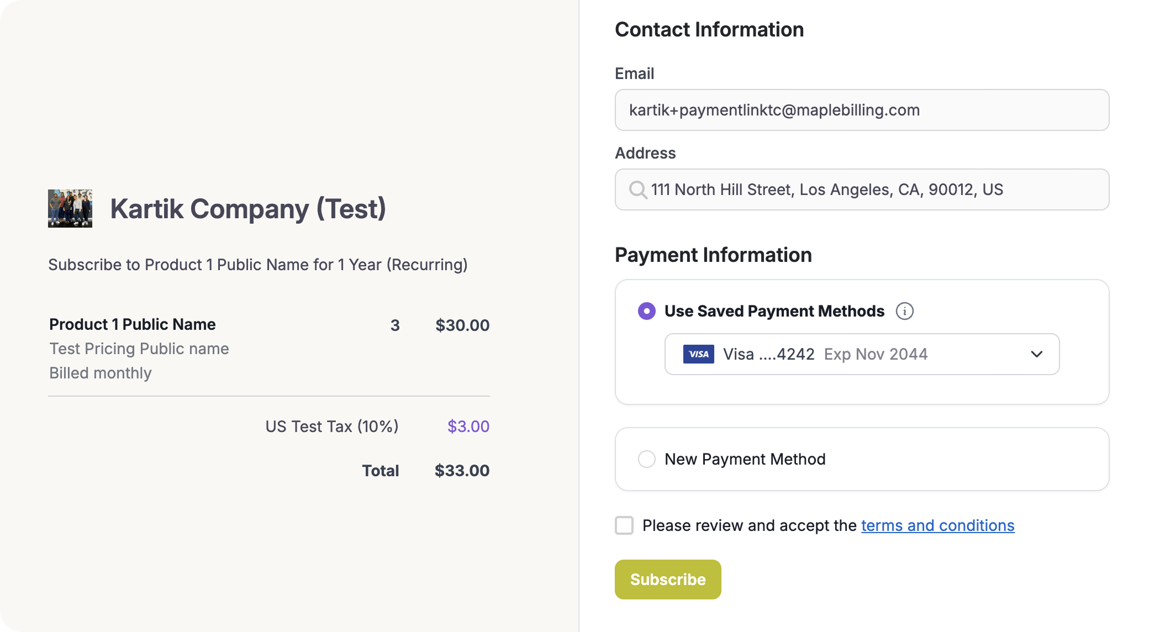
Task: Click the saved payment methods info icon
Action: (904, 311)
